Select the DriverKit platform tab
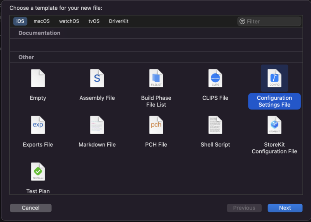The width and height of the screenshot is (311, 222). click(x=119, y=21)
